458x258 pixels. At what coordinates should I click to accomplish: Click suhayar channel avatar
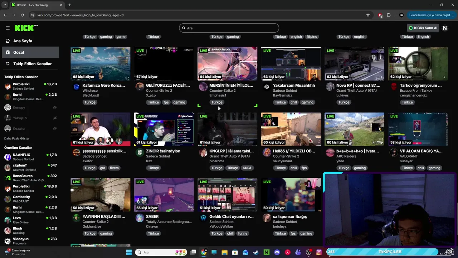click(394, 152)
